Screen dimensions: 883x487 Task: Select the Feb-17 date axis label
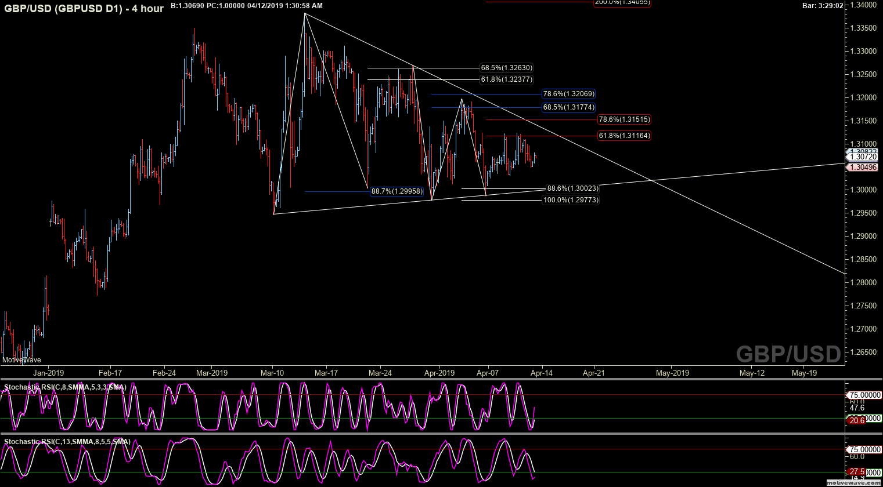click(x=110, y=373)
